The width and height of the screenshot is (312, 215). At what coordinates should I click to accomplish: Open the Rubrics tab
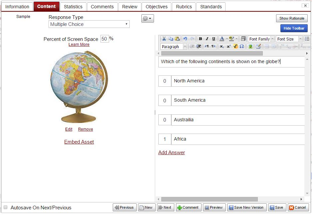(183, 6)
